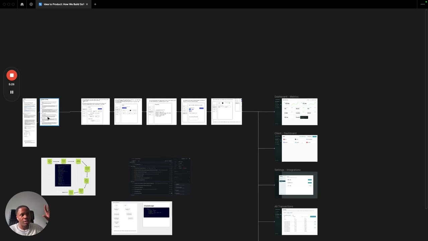Switch to Idea to Product tab

click(64, 4)
